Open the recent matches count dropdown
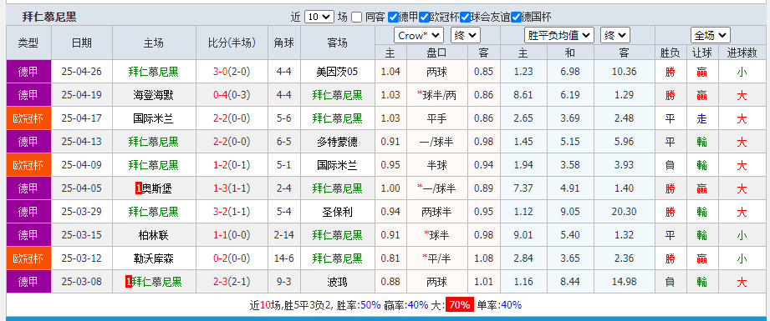770x321 pixels. [319, 18]
